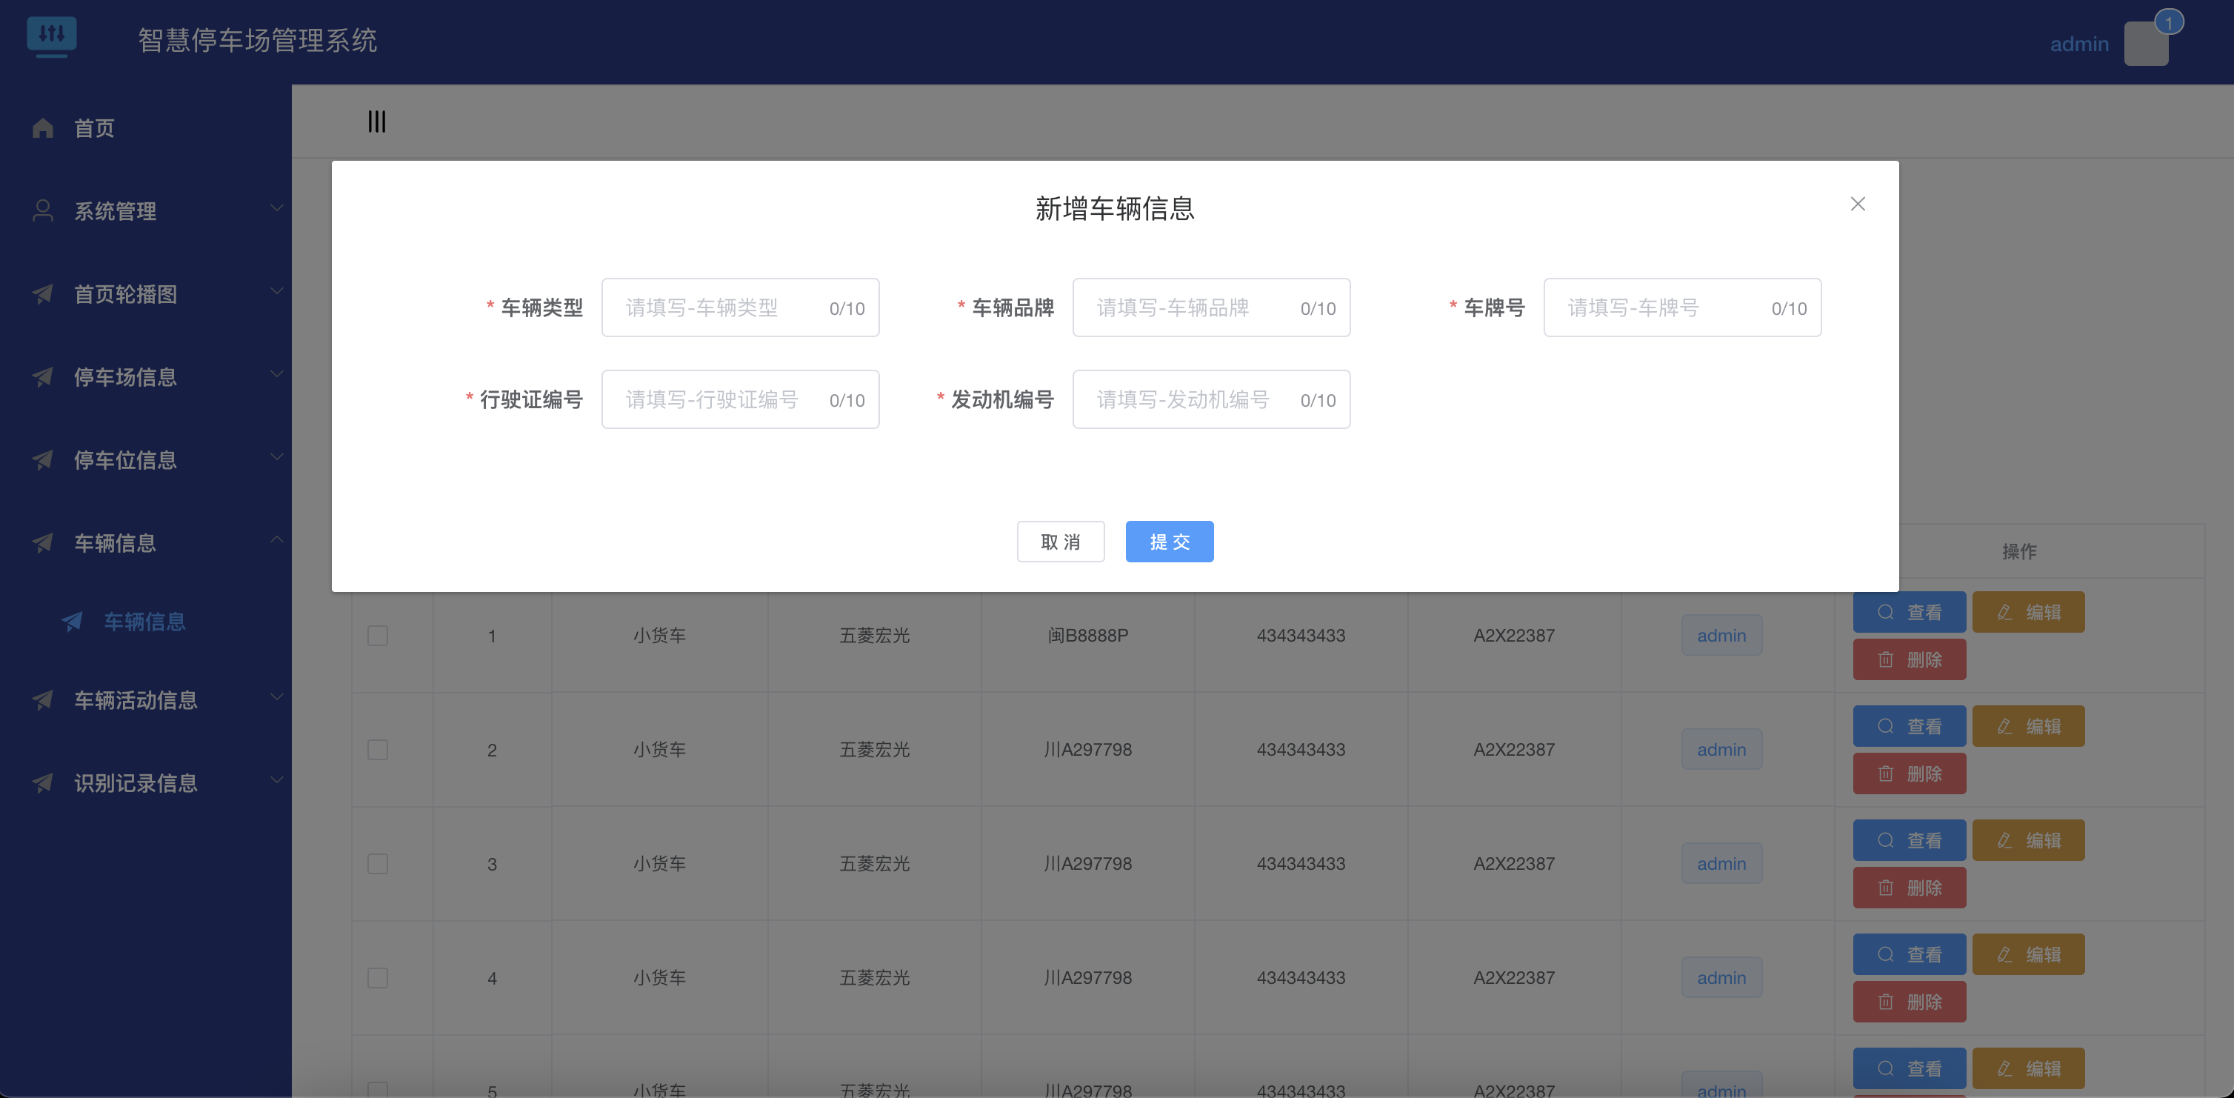Click the admin avatar in header
Image resolution: width=2234 pixels, height=1098 pixels.
tap(2146, 44)
